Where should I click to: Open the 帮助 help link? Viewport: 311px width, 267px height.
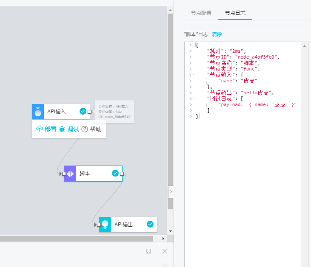91,129
